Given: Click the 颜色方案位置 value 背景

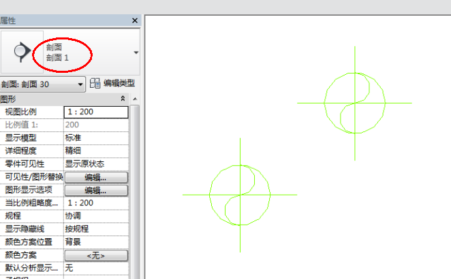Looking at the screenshot, I should click(x=96, y=242).
